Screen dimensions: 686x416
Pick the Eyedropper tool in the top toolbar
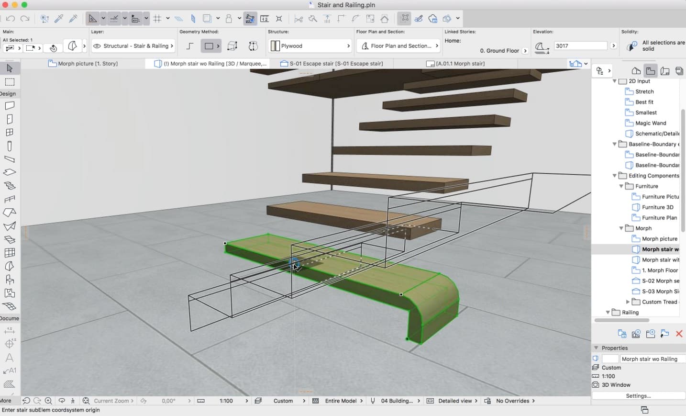[x=59, y=19]
